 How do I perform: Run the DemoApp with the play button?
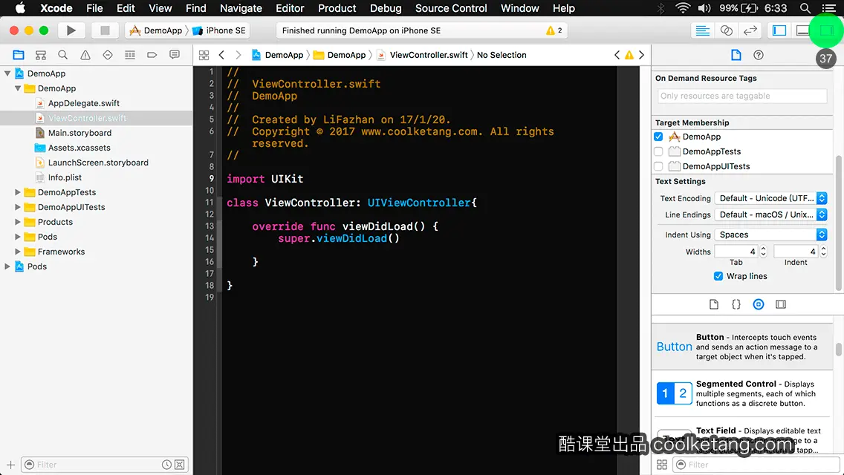tap(71, 30)
